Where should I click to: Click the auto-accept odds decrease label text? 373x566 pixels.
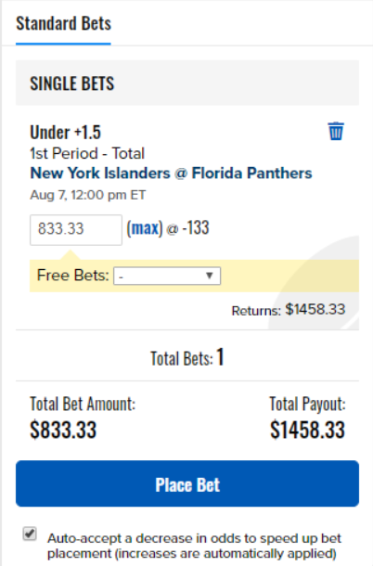click(194, 546)
